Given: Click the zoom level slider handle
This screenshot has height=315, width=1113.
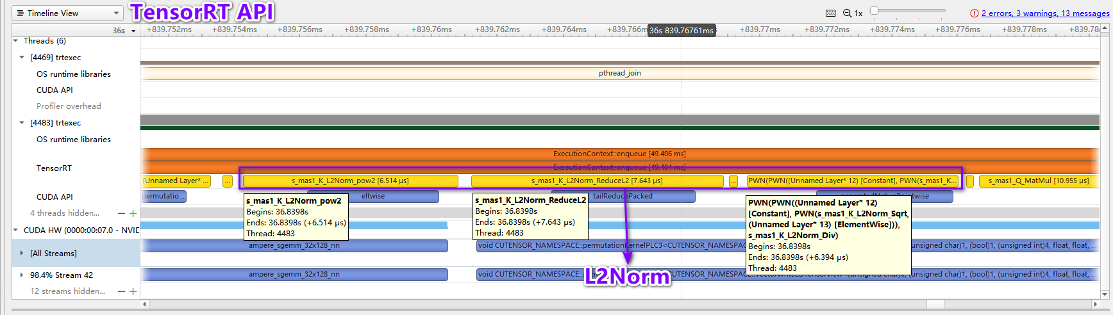Looking at the screenshot, I should (874, 10).
